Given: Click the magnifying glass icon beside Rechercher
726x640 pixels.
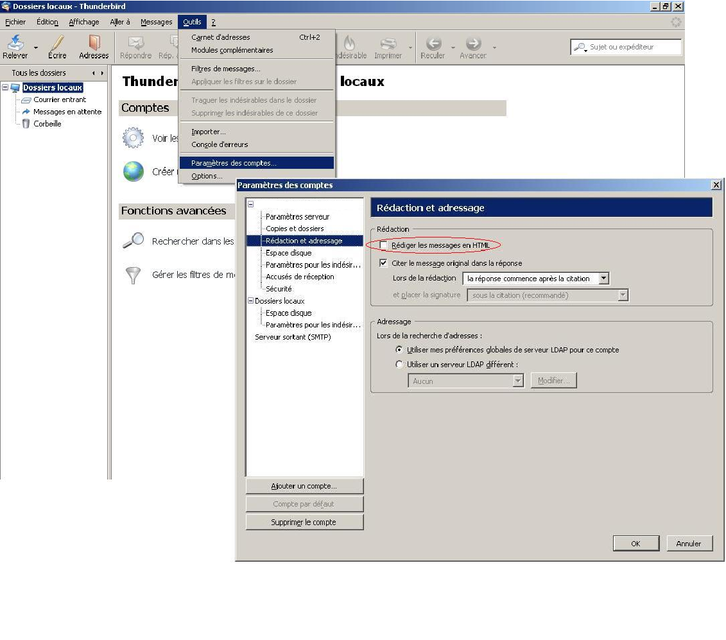Looking at the screenshot, I should point(134,240).
